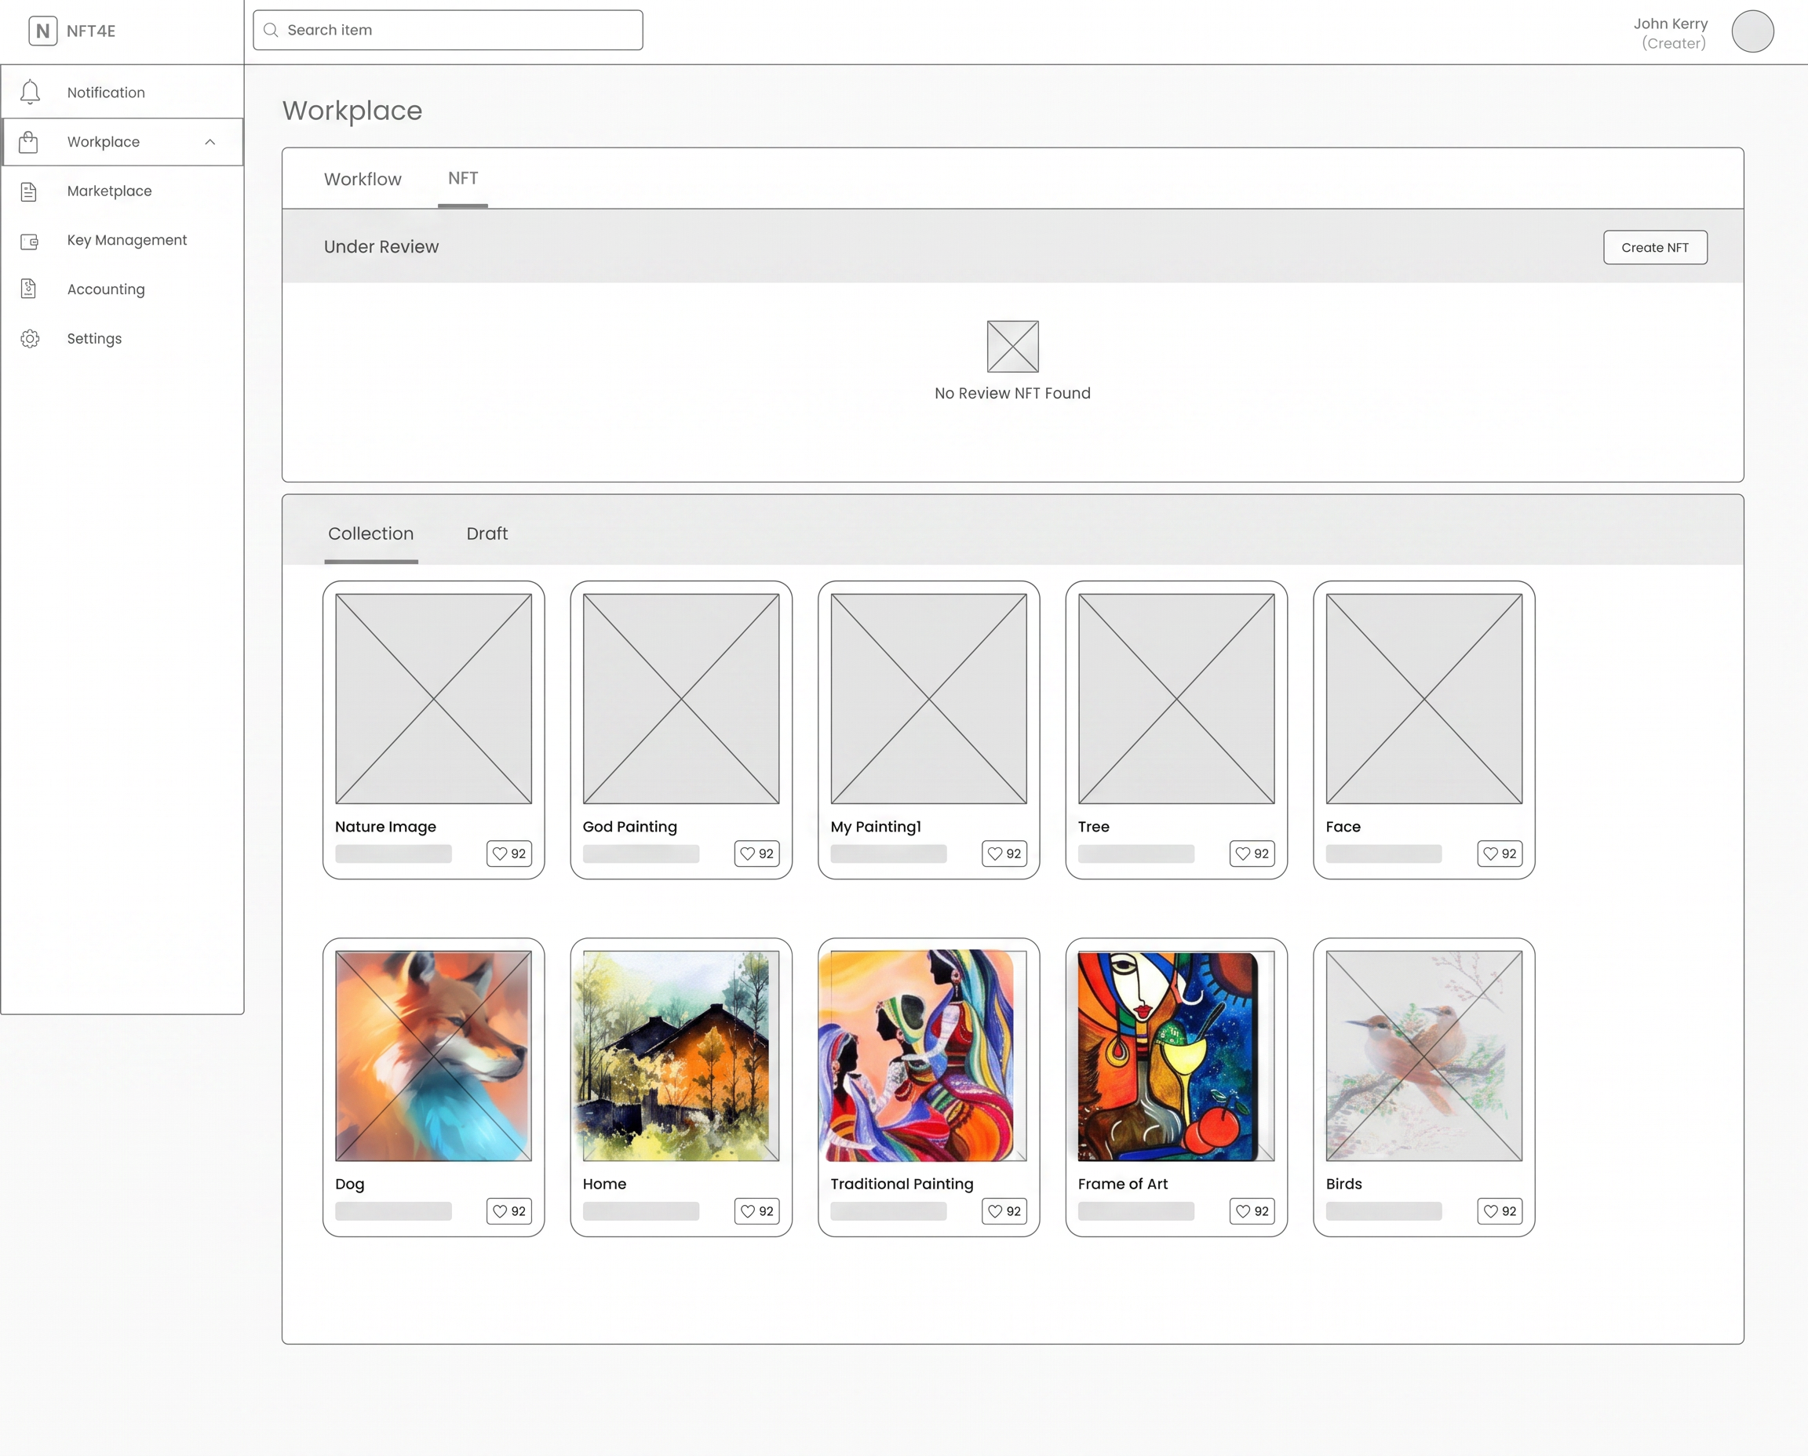The height and width of the screenshot is (1456, 1808).
Task: Open the My Painting1 thumbnail
Action: pyautogui.click(x=929, y=699)
